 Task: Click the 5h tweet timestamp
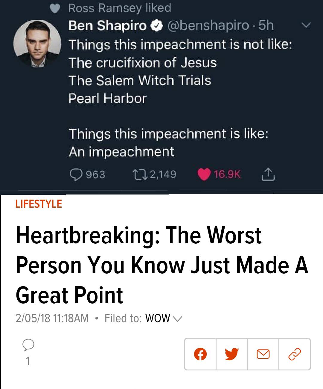click(x=266, y=25)
